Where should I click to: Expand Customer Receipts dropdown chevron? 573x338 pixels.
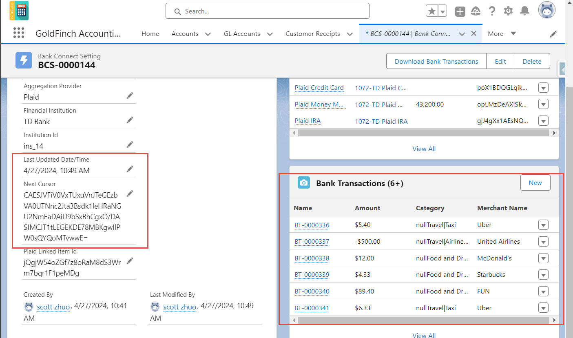click(x=350, y=34)
